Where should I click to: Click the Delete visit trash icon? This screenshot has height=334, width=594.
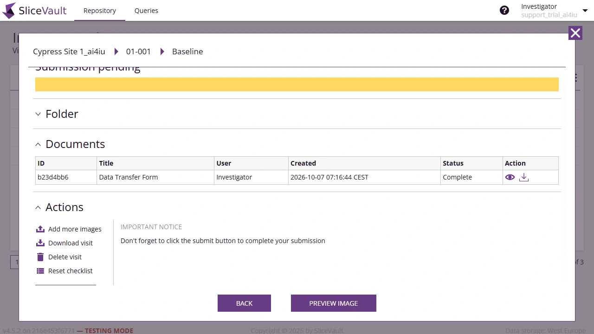click(40, 257)
